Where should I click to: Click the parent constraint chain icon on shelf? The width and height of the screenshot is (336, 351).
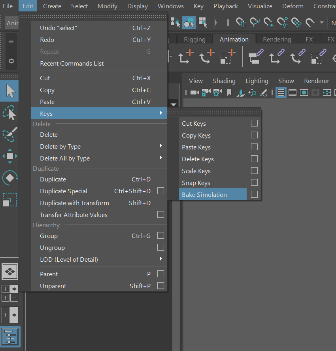(256, 57)
